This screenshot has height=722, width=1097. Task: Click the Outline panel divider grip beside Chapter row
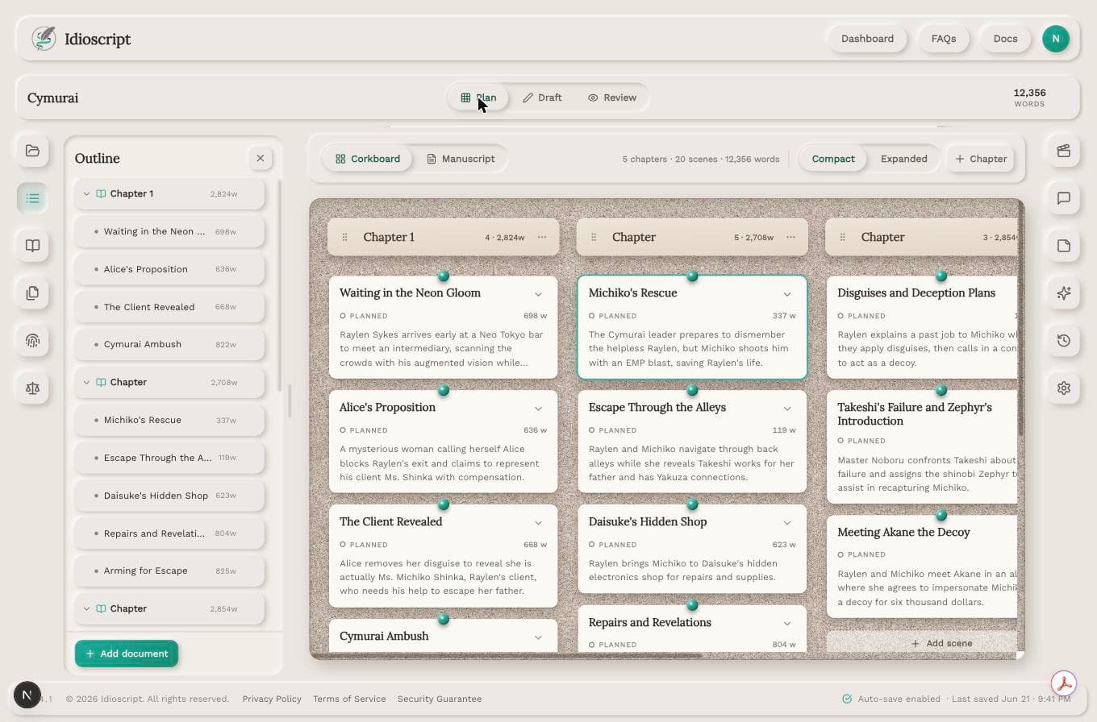tap(289, 401)
